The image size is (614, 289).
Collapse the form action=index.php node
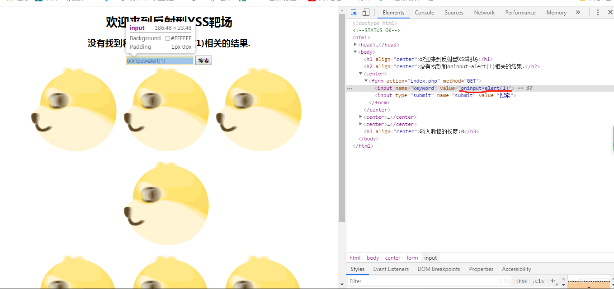coord(366,81)
